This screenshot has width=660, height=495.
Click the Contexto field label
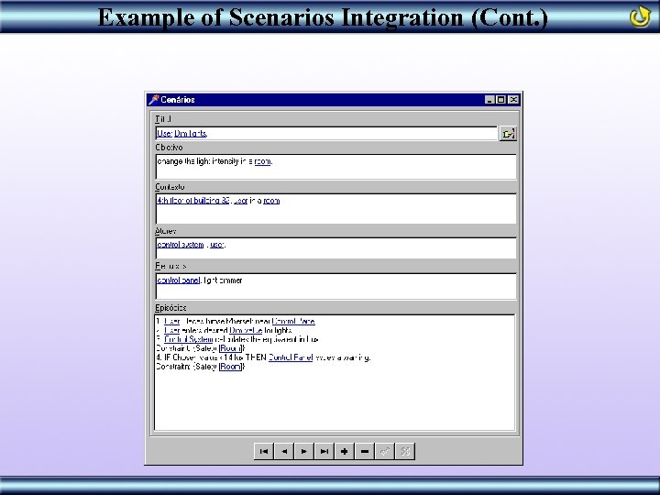click(170, 187)
